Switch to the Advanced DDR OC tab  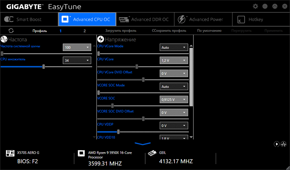coord(145,19)
